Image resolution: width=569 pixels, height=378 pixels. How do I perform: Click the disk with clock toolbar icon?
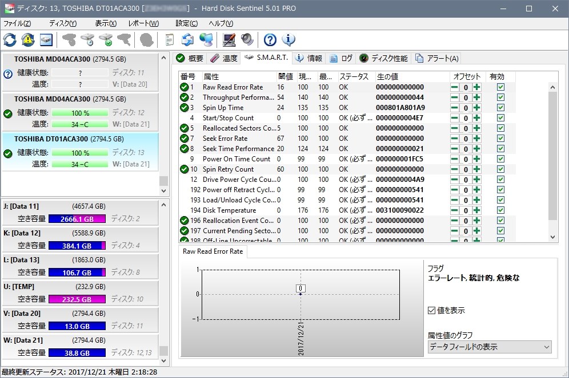[x=87, y=40]
